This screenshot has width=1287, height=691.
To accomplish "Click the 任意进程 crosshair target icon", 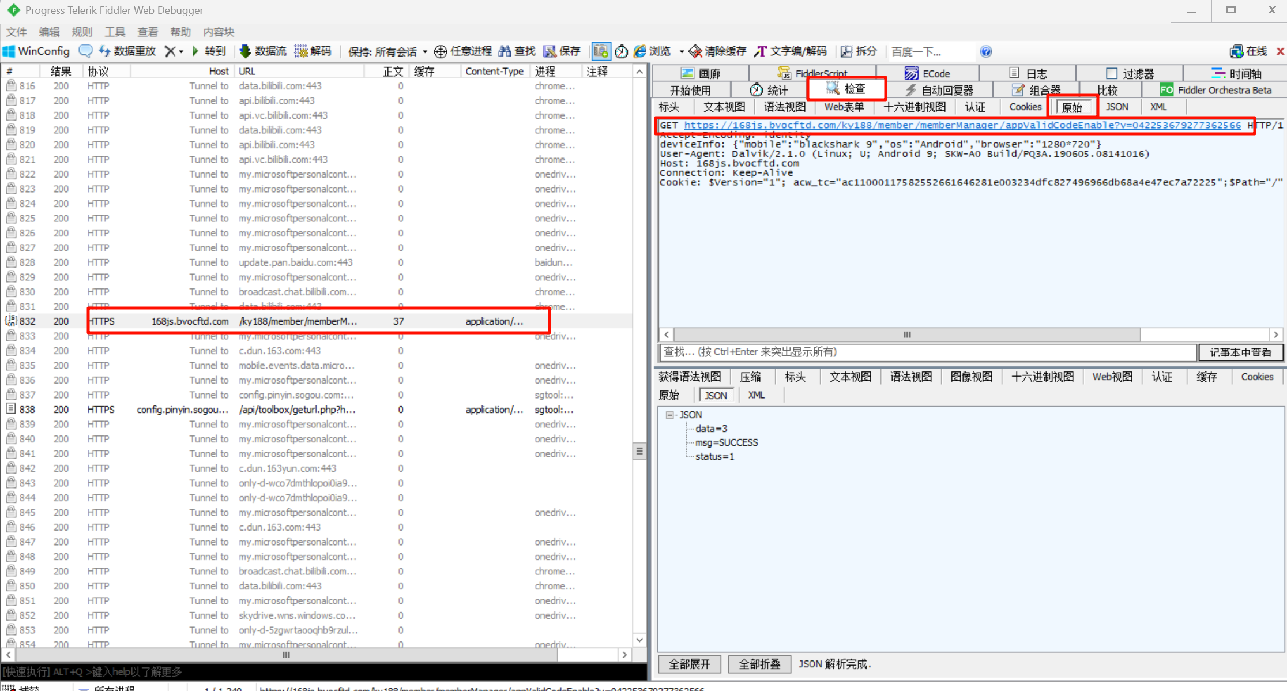I will click(441, 51).
